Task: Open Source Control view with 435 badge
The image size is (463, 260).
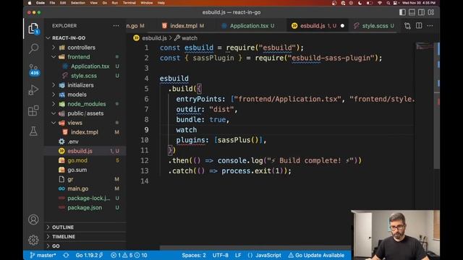Action: pos(34,69)
